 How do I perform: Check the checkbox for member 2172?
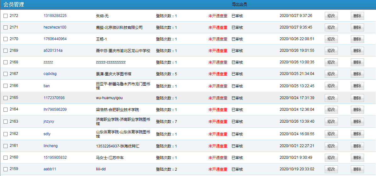[x=5, y=16]
